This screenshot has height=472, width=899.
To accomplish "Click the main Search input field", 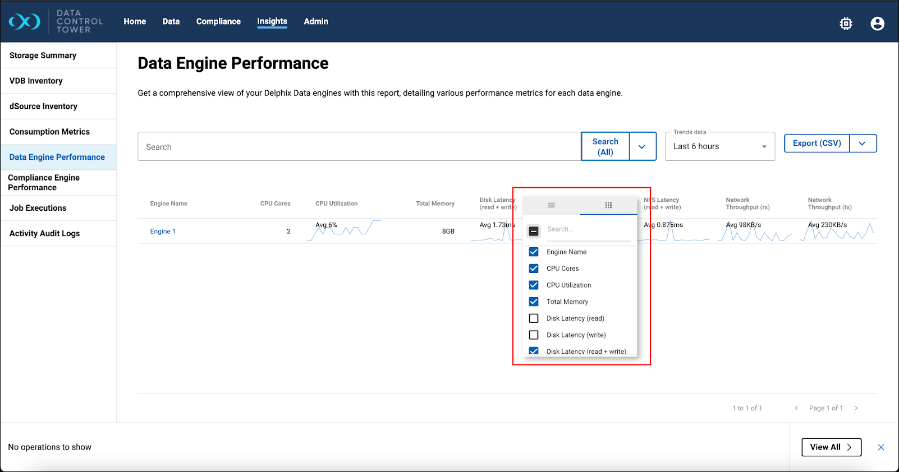I will [359, 147].
